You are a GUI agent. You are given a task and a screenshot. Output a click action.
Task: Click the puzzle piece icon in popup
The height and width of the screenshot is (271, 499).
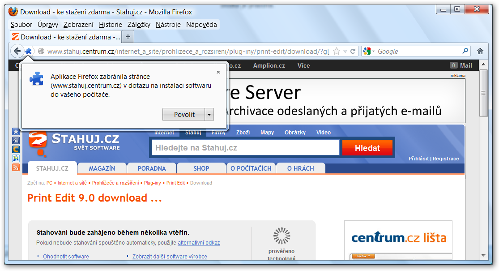click(x=37, y=78)
